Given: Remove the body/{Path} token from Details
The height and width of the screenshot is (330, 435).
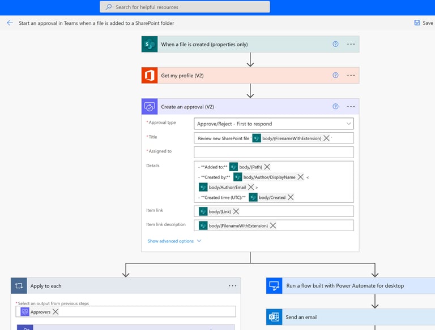Looking at the screenshot, I should coord(267,167).
